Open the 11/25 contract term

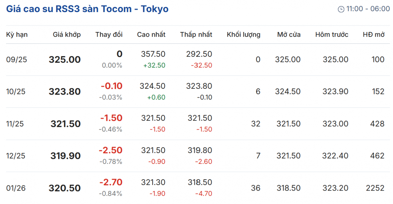(x=16, y=124)
